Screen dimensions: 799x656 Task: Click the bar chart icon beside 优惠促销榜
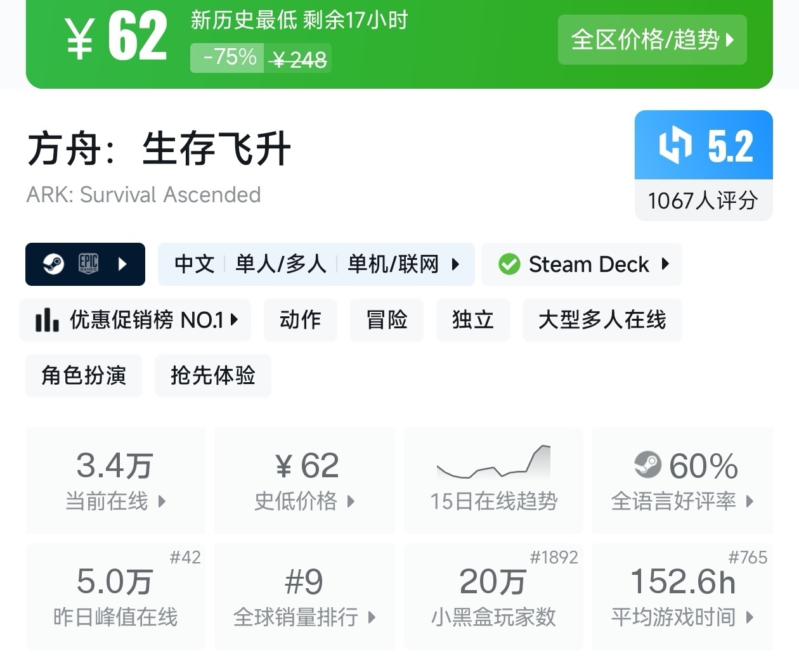pos(47,320)
